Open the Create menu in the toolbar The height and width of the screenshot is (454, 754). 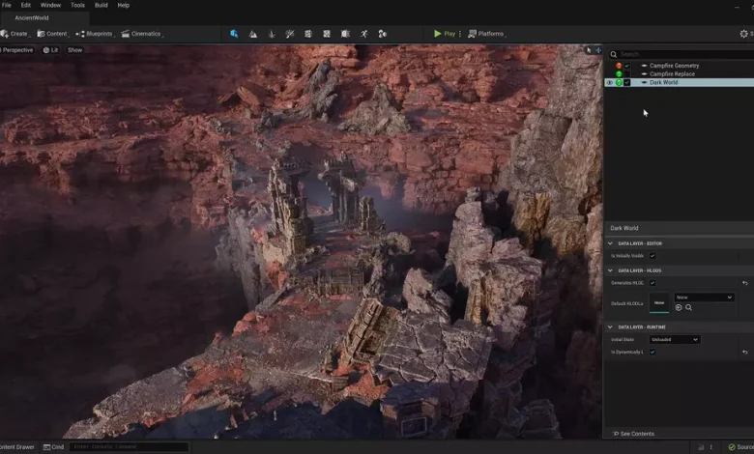(x=14, y=34)
